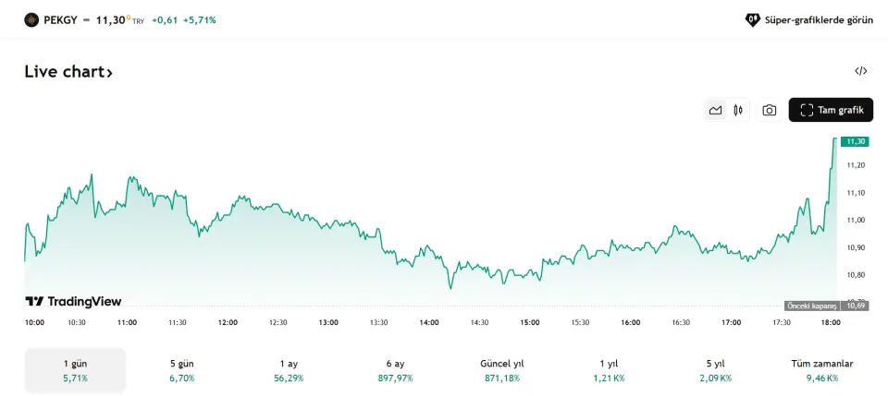Click the PEKGY symbol logo icon
Image resolution: width=888 pixels, height=396 pixels.
tap(31, 19)
